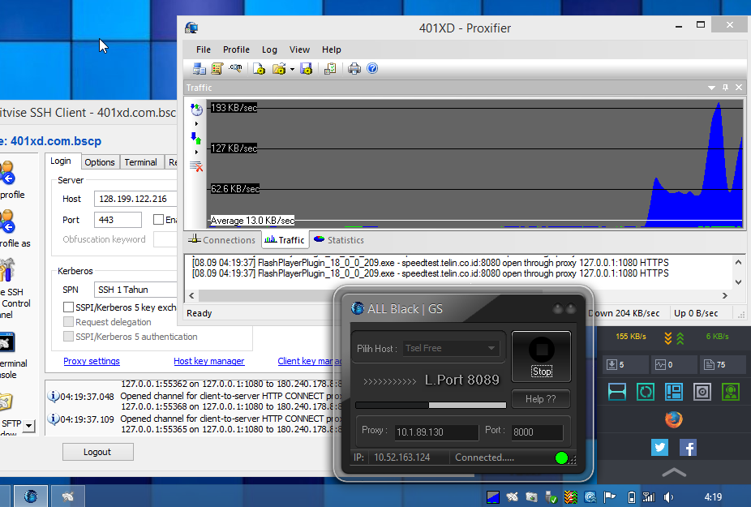Open Log menu in Proxifier

[269, 49]
